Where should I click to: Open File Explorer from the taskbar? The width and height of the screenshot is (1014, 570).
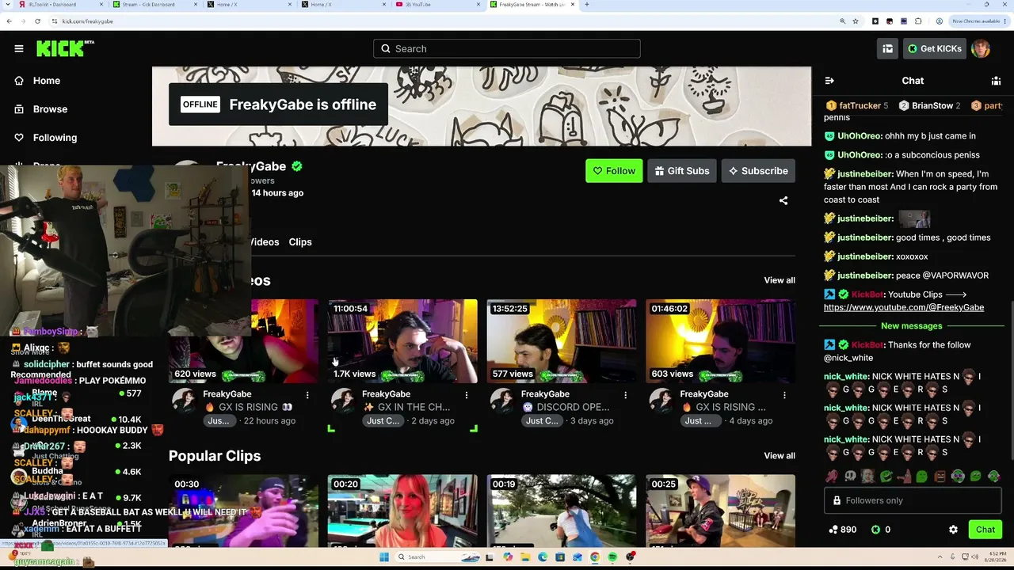coord(524,557)
